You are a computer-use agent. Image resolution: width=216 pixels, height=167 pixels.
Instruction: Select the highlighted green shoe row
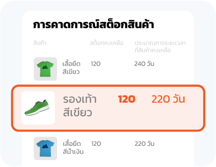108,108
